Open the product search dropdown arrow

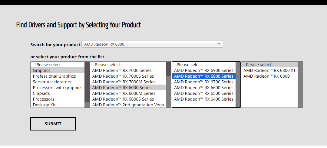[219, 44]
